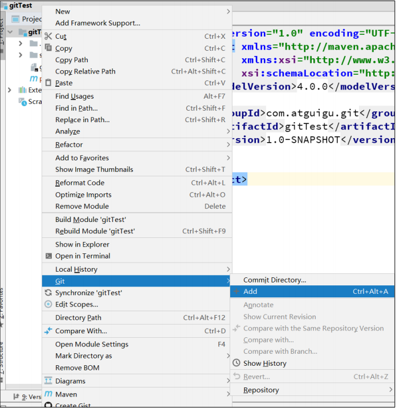Select Reformat Code
The image size is (396, 408).
tap(137, 183)
